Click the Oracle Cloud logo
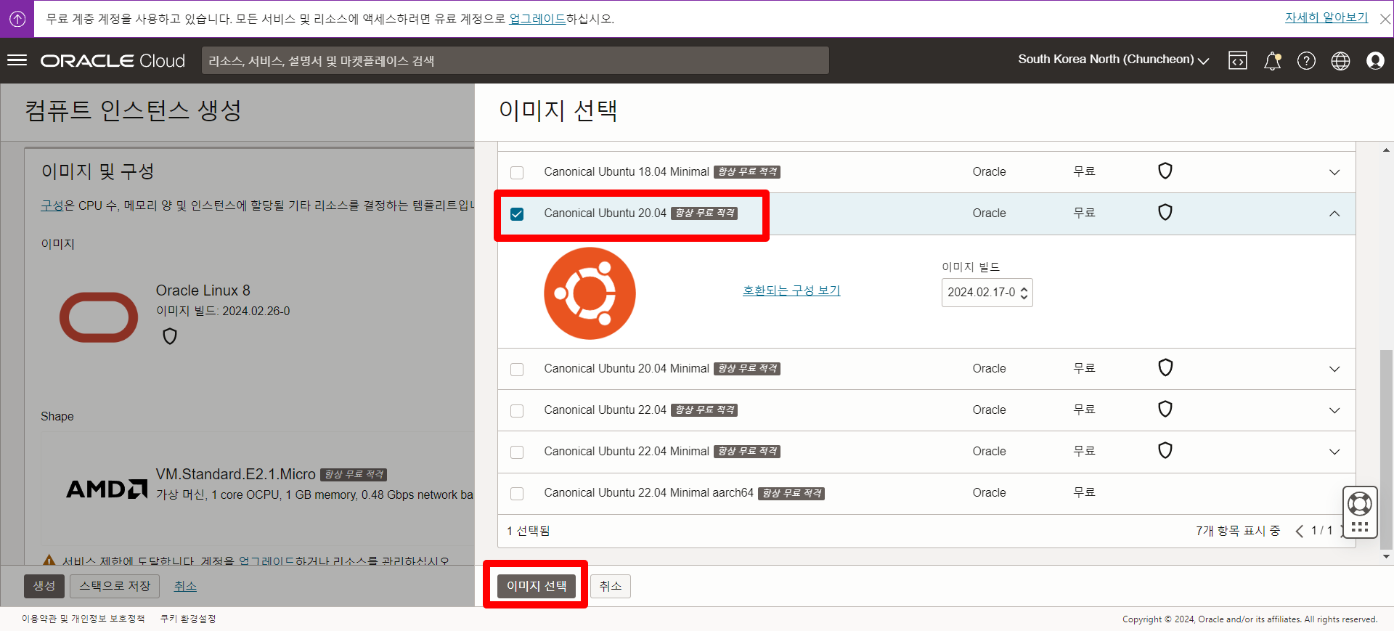 (x=113, y=61)
